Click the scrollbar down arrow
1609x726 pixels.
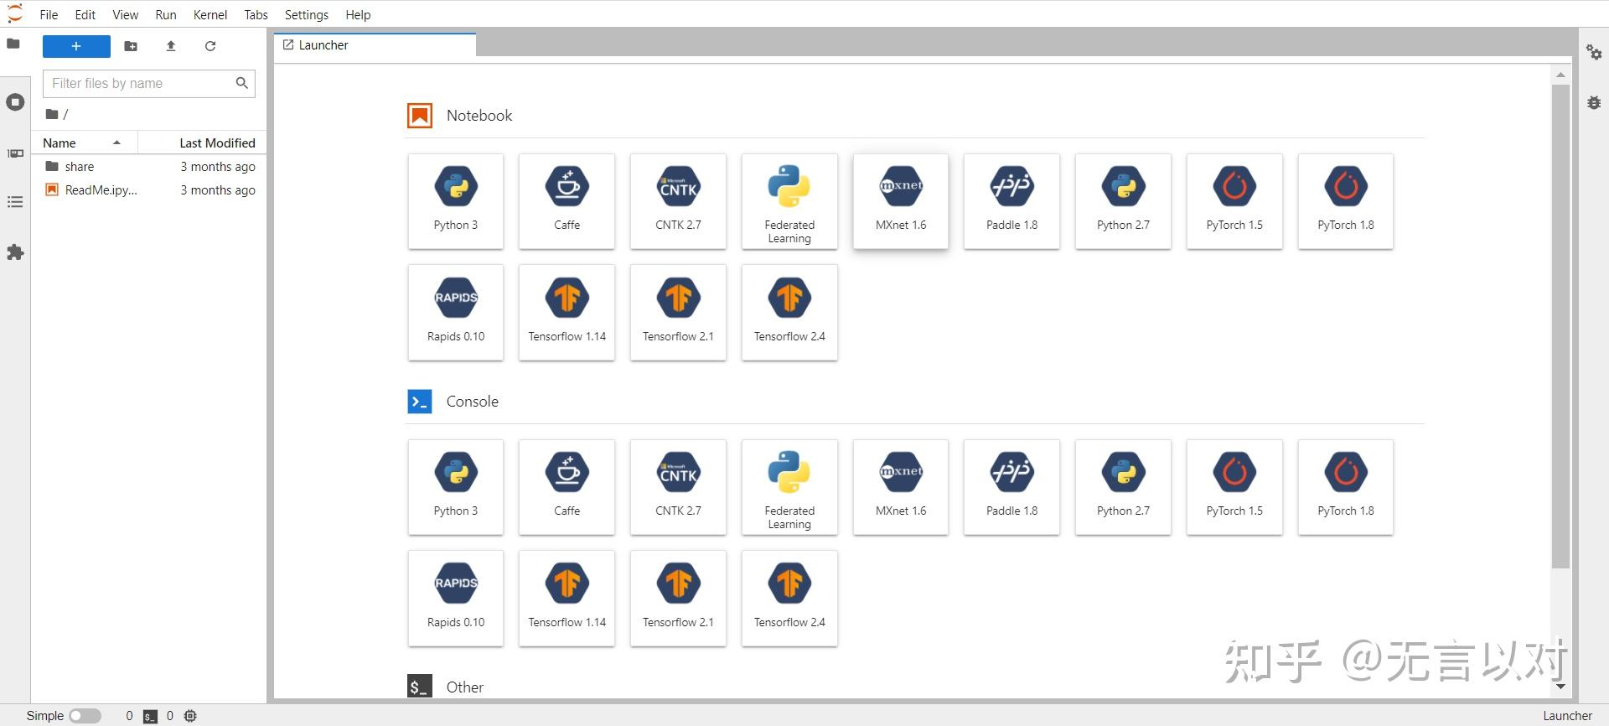point(1560,686)
